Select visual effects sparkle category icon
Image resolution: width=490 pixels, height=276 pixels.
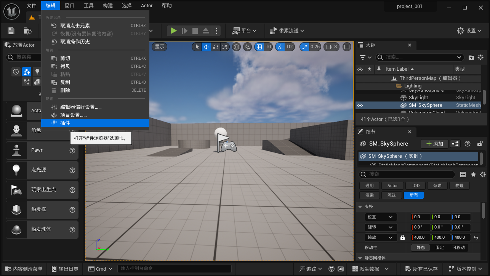(x=27, y=82)
